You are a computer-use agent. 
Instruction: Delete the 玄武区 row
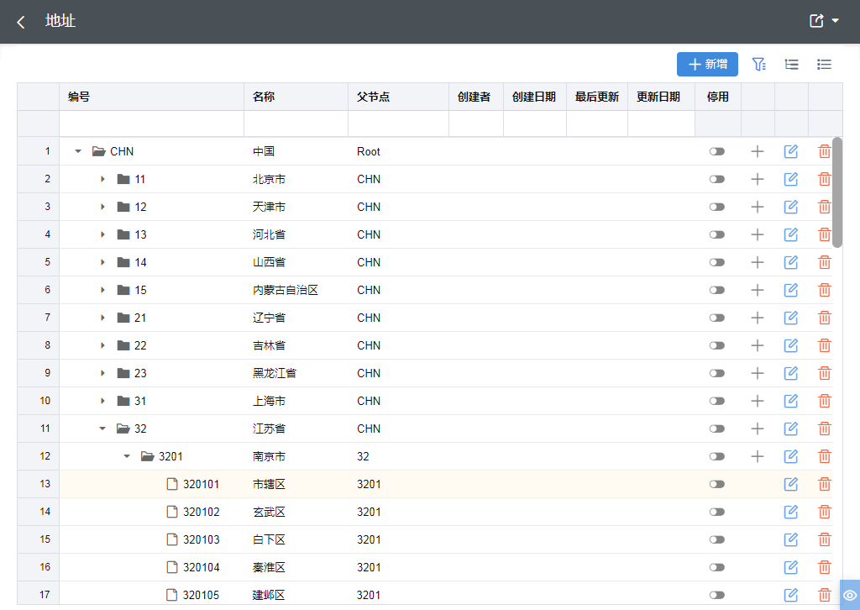(824, 512)
